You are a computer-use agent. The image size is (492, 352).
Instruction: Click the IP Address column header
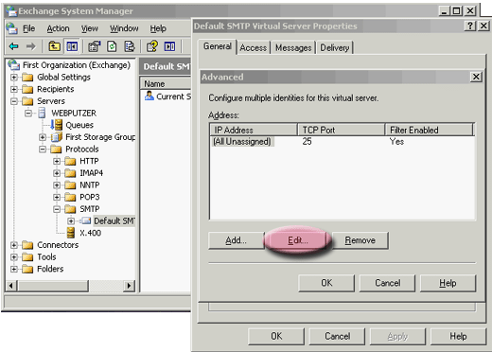(254, 130)
